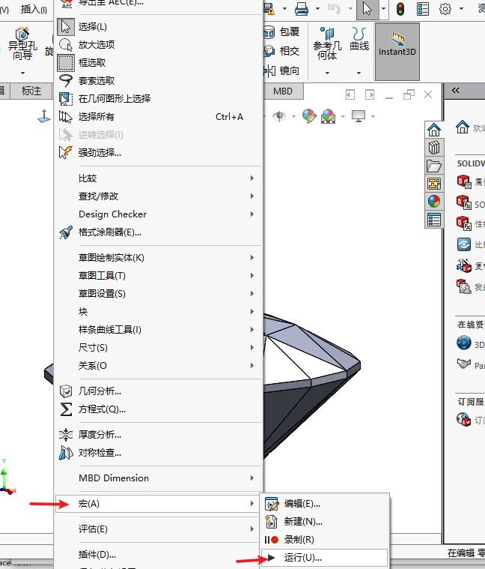Click the undo arrow icon
The width and height of the screenshot is (485, 569).
point(335,9)
